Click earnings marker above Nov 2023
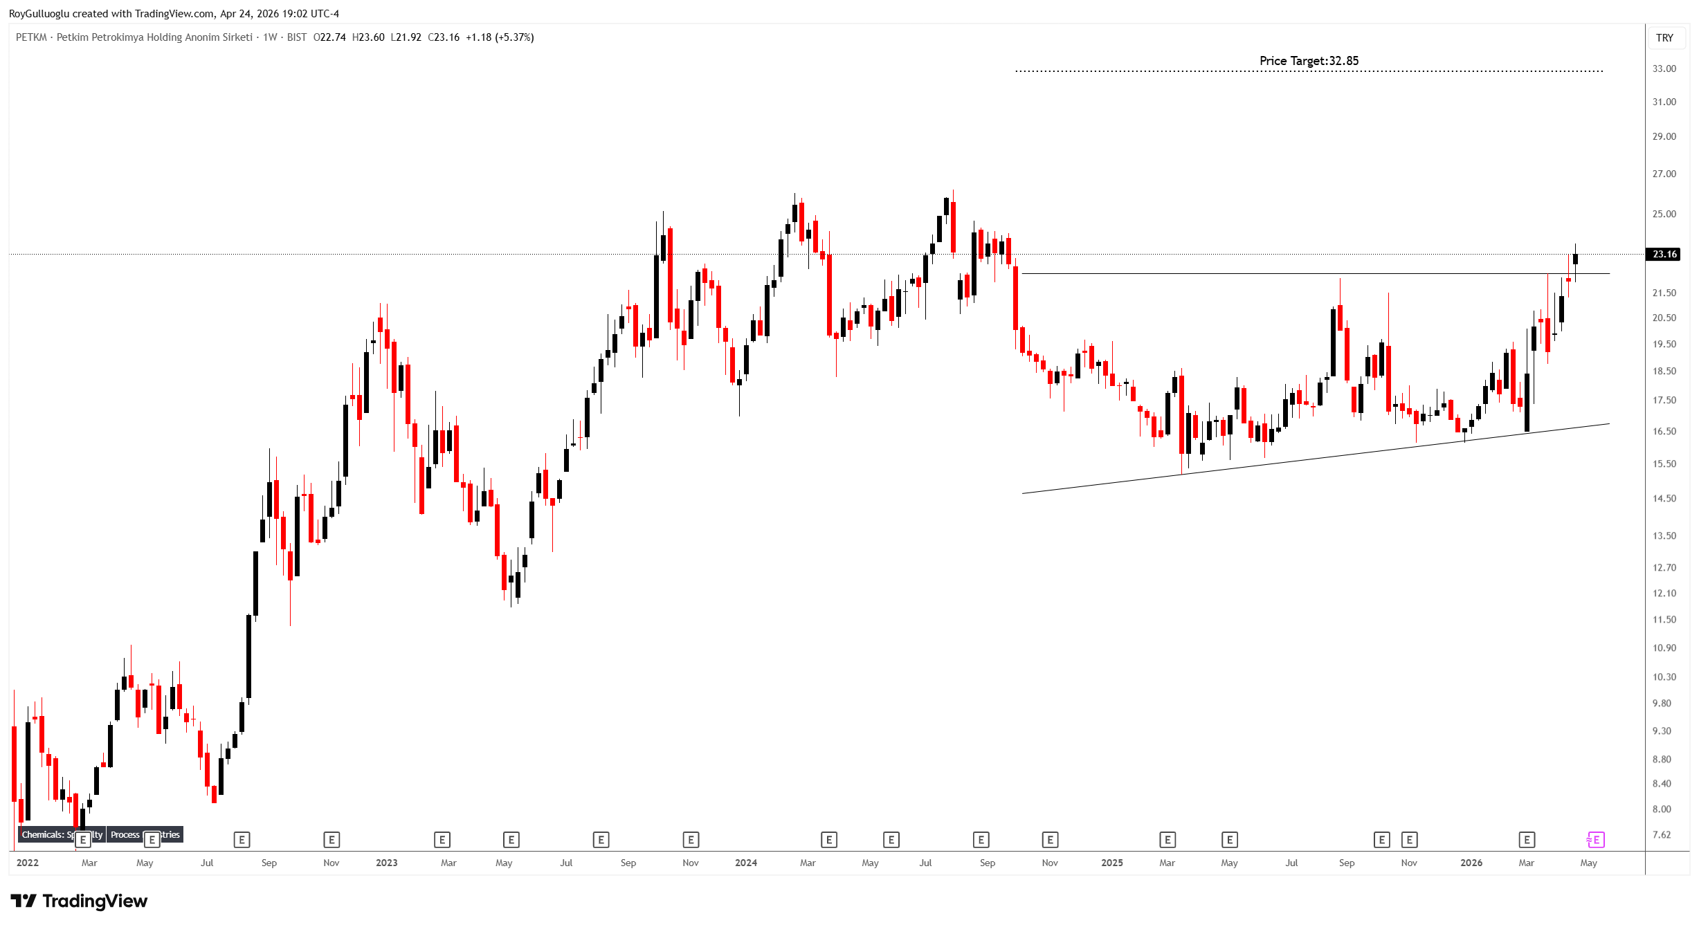The width and height of the screenshot is (1699, 927). coord(691,840)
